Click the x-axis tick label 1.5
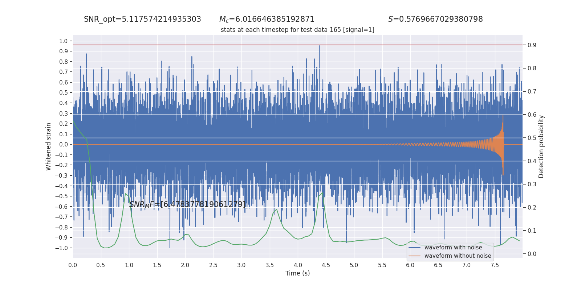Image resolution: width=581 pixels, height=290 pixels. coord(157,265)
